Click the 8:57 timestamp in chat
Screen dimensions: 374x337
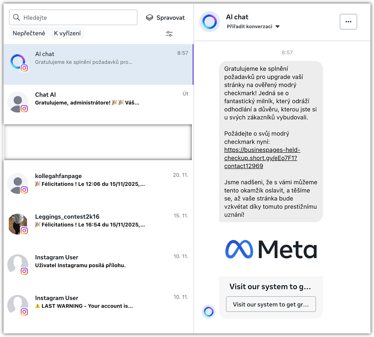287,52
